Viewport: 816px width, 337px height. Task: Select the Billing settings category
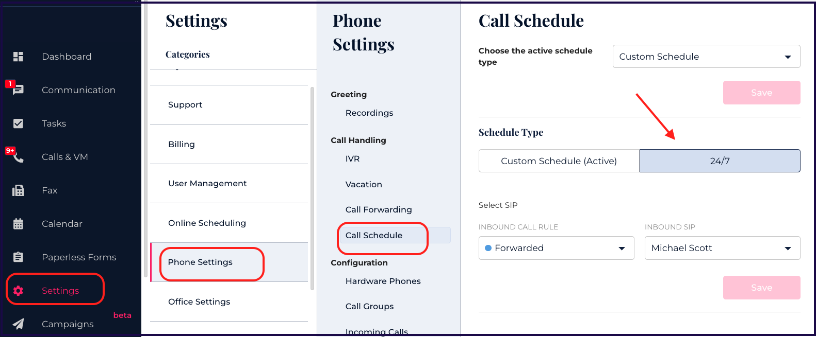pos(182,144)
